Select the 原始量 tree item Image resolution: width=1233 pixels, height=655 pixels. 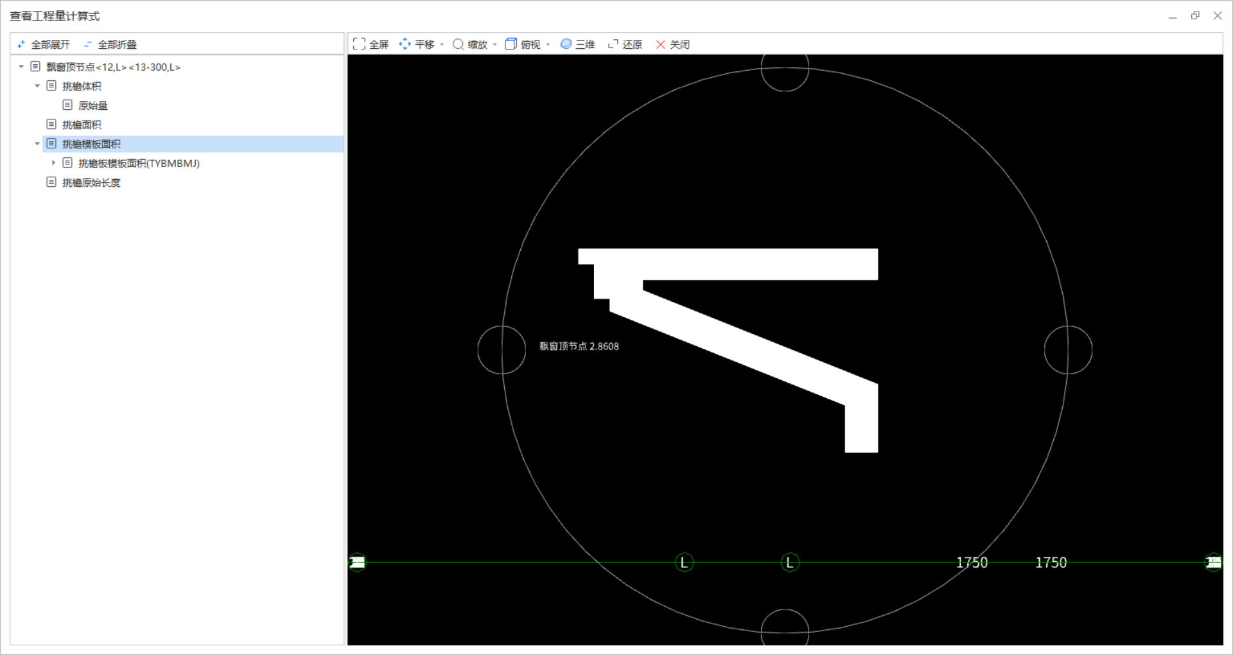click(x=92, y=105)
